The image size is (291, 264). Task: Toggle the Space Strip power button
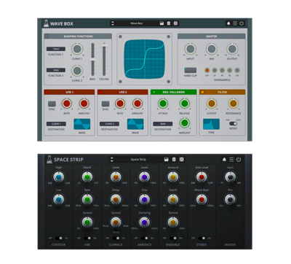pyautogui.click(x=239, y=160)
